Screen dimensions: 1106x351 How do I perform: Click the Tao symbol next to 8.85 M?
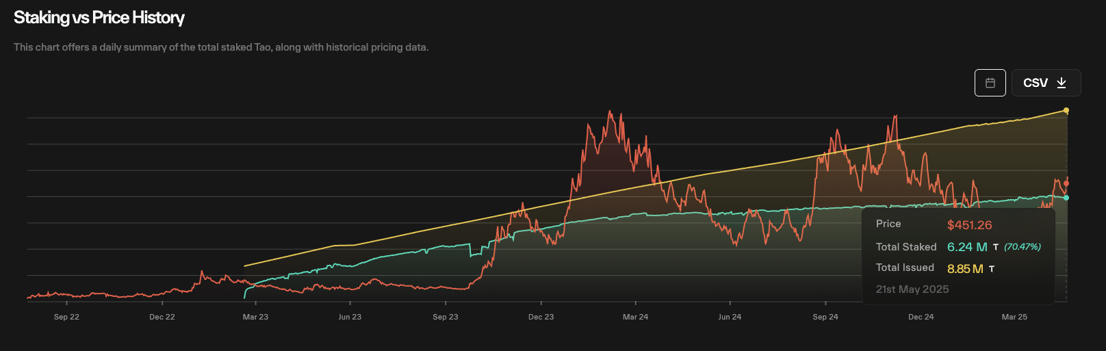click(991, 269)
